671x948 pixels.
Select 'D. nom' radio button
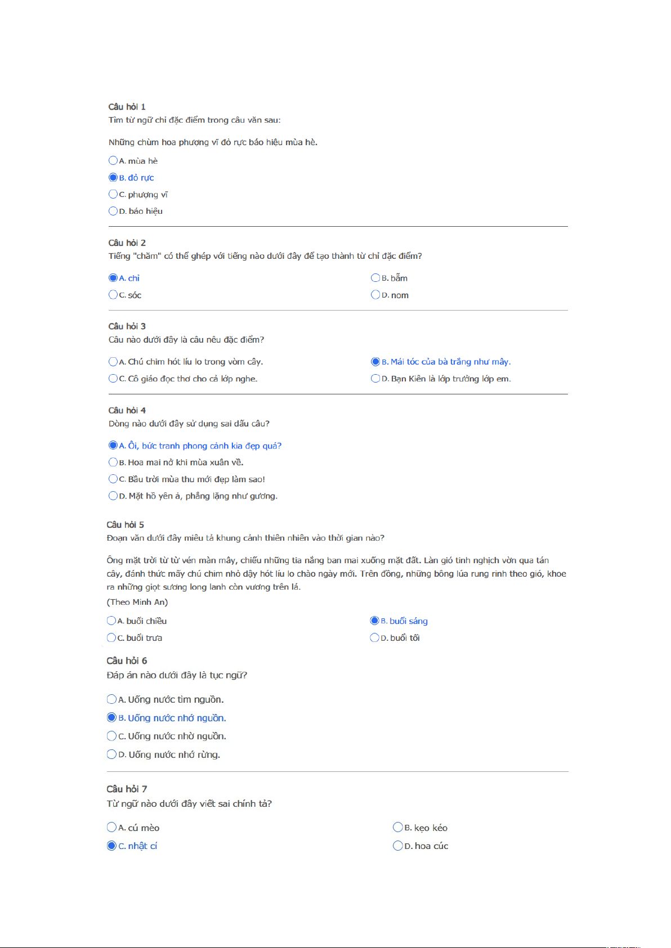(375, 295)
